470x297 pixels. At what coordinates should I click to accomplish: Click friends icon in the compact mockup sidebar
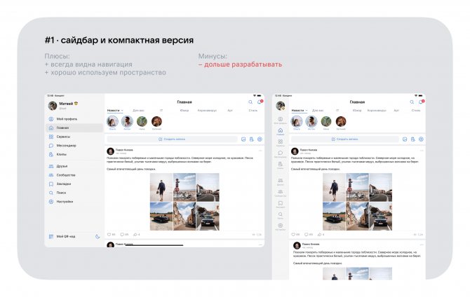point(281,181)
